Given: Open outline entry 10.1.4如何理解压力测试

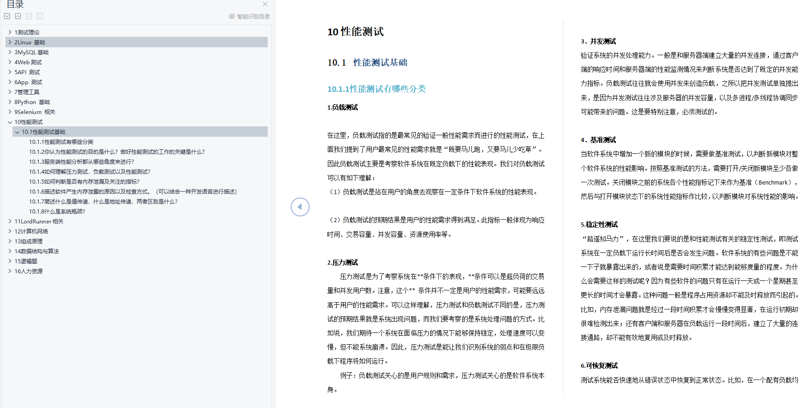Looking at the screenshot, I should tap(90, 171).
